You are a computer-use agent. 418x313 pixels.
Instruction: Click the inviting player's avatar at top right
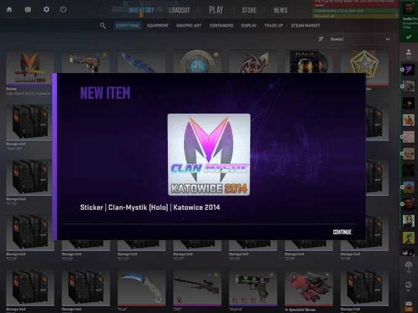pyautogui.click(x=409, y=9)
